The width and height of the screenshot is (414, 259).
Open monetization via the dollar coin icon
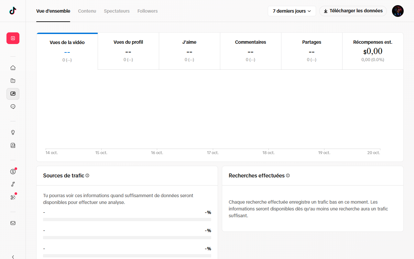pos(13,172)
